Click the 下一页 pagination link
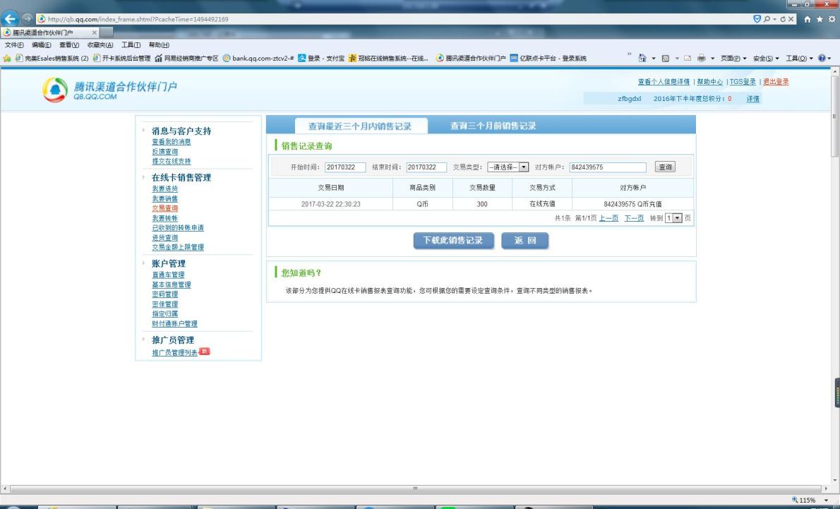This screenshot has width=840, height=509. (634, 218)
